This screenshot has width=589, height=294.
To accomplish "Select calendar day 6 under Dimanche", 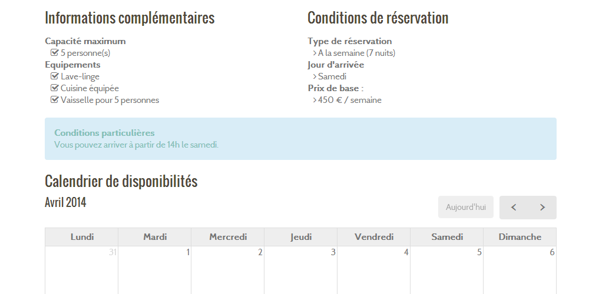I will 520,270.
